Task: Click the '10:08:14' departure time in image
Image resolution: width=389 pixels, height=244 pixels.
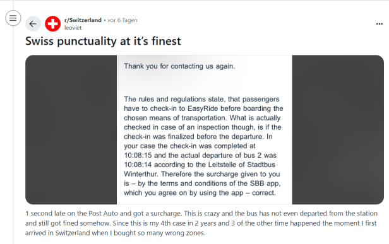Action: (x=138, y=165)
